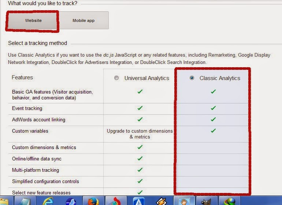Screen dimensions: 282x205
Task: Click the 'Classic Analytics' column label
Action: 220,78
